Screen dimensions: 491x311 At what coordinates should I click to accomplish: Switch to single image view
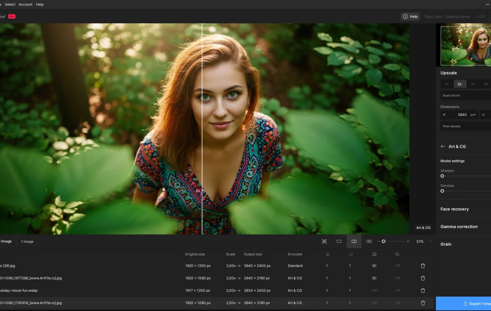tap(339, 242)
